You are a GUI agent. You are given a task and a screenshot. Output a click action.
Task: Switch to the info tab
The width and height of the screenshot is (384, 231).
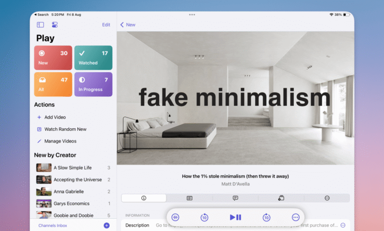[144, 198]
